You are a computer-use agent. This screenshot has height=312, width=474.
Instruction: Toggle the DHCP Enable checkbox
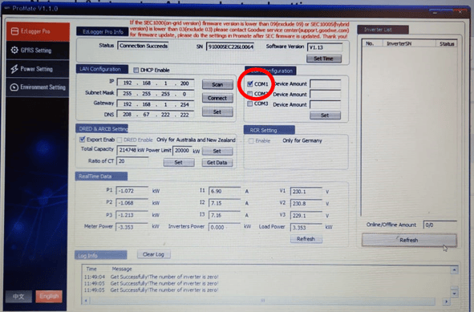click(136, 70)
